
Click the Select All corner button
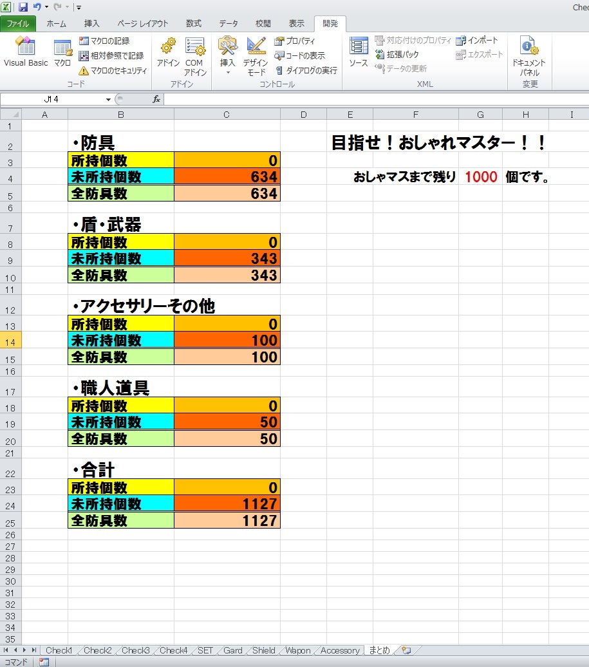pos(11,115)
